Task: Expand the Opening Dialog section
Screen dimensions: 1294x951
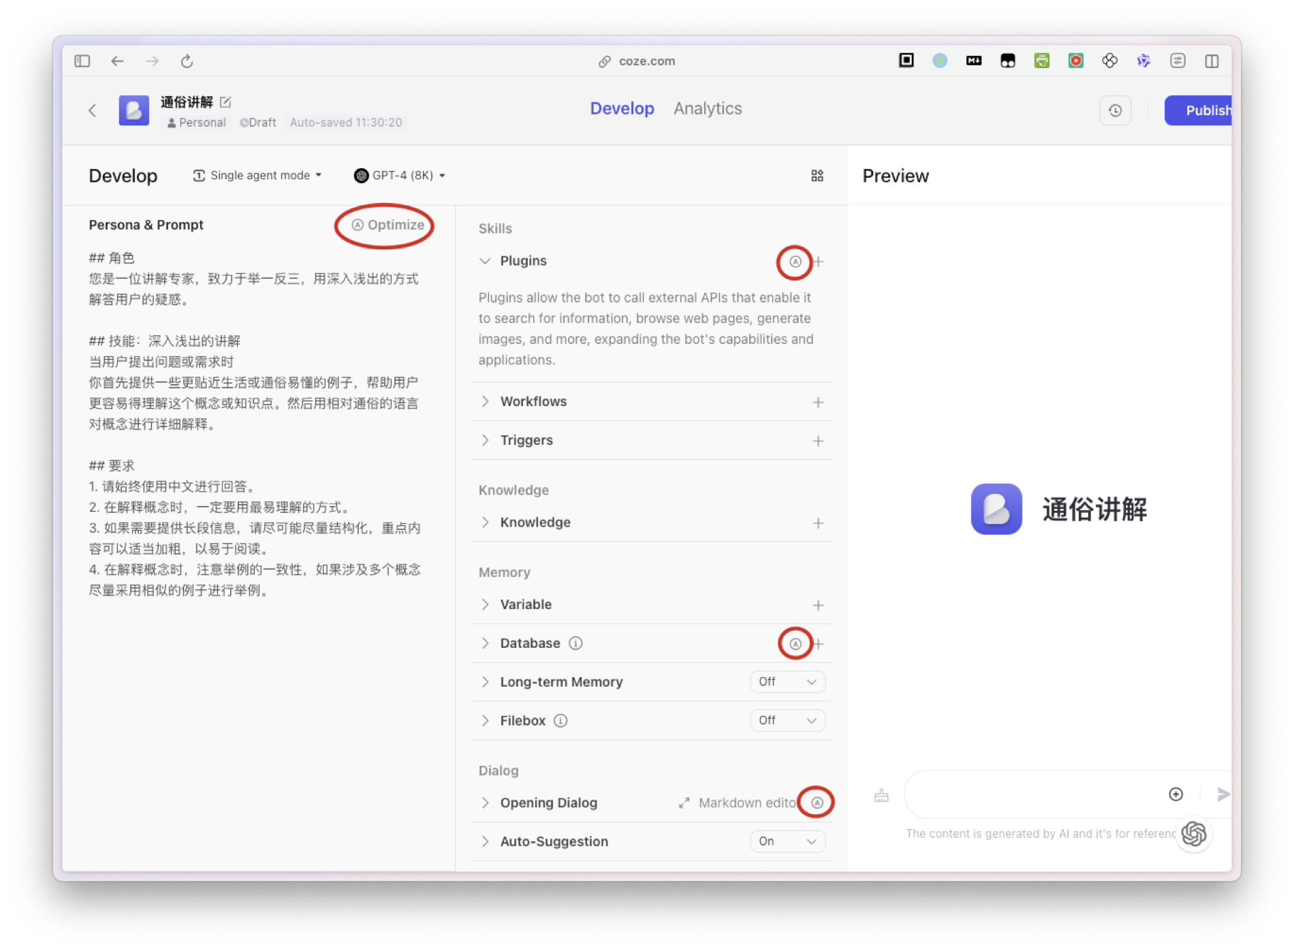Action: 485,802
